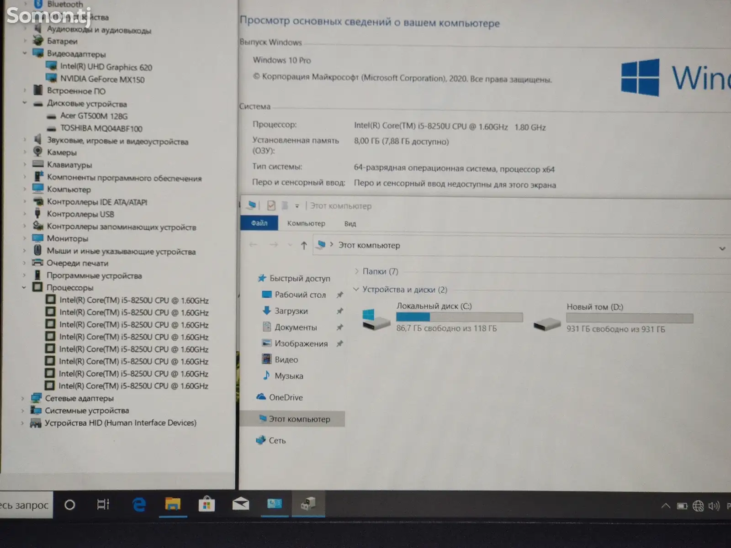Click the Клавиатуры keyboard icon
The image size is (731, 548).
[x=38, y=164]
